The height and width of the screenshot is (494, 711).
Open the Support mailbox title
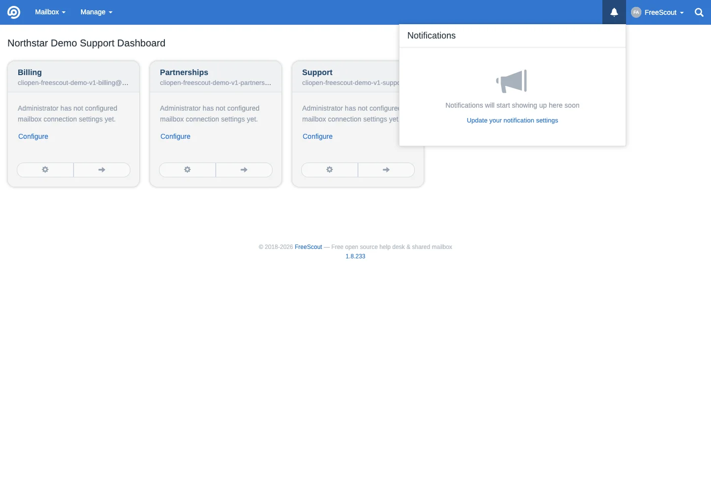point(317,72)
